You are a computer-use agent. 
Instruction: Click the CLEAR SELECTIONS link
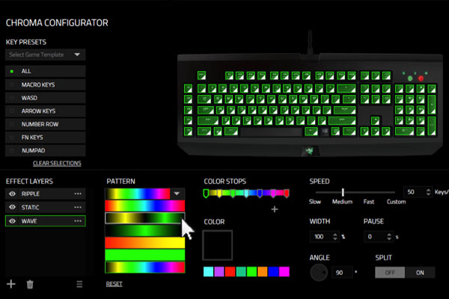coord(57,163)
